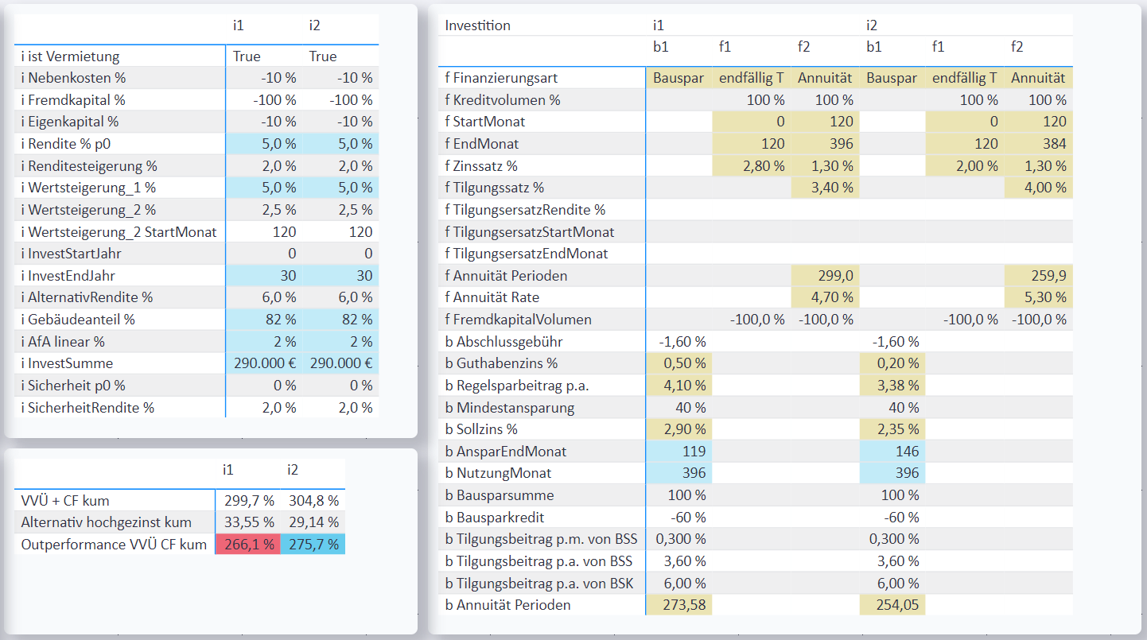Image resolution: width=1147 pixels, height=640 pixels.
Task: Select the 'f FremdkapitalVolumen' row label
Action: (518, 320)
